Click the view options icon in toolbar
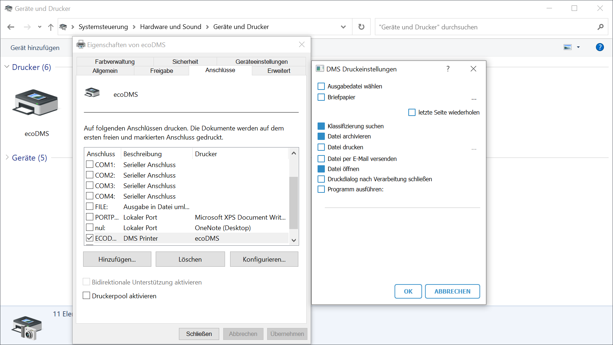613x345 pixels. (x=568, y=47)
